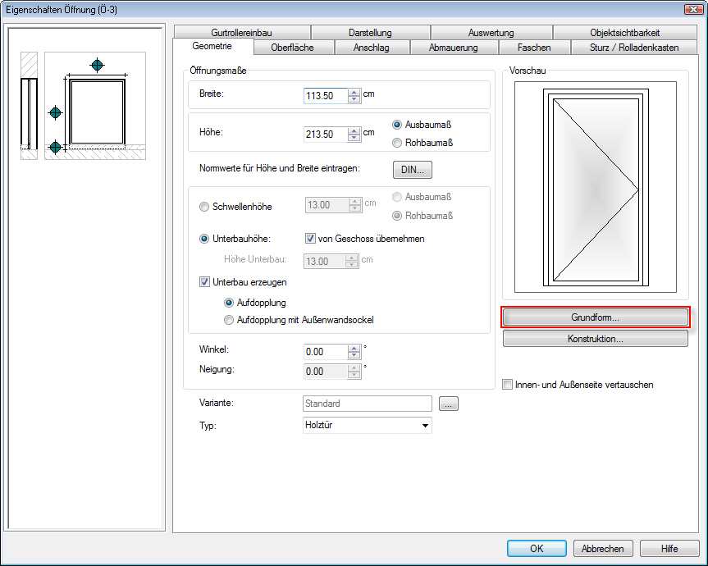The image size is (708, 566).
Task: Click the bottom-left reference point marker in diagram
Action: 55,147
